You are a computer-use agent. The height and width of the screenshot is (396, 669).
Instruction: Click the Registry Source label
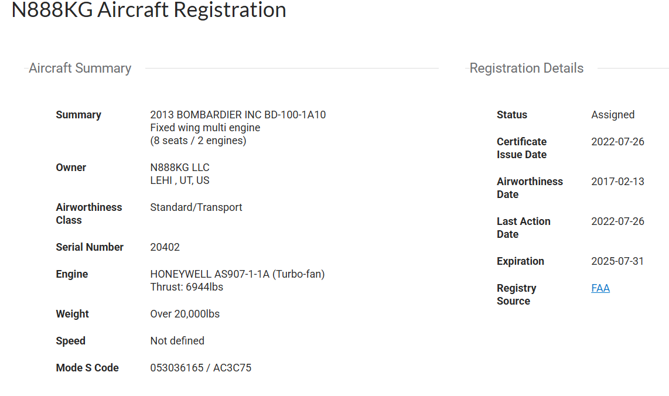tap(516, 295)
